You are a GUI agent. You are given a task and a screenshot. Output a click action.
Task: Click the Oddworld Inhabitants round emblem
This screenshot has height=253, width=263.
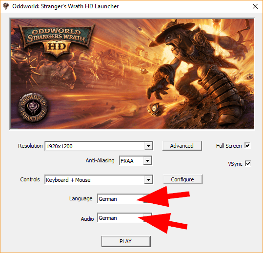click(33, 107)
